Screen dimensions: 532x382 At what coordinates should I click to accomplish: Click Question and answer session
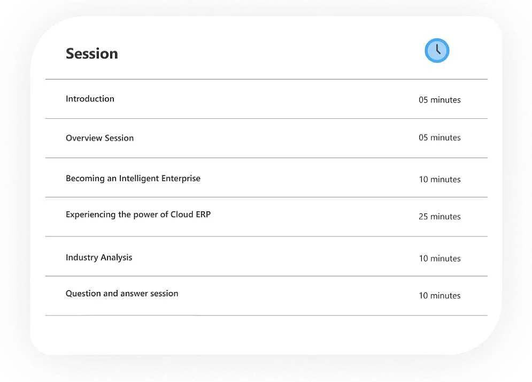click(x=122, y=294)
